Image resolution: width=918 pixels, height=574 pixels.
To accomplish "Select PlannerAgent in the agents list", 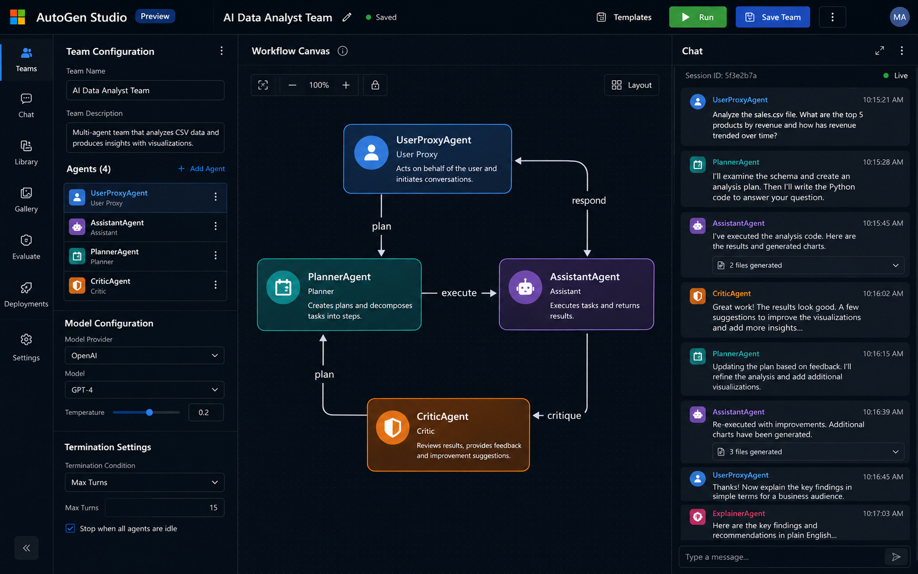I will click(145, 256).
